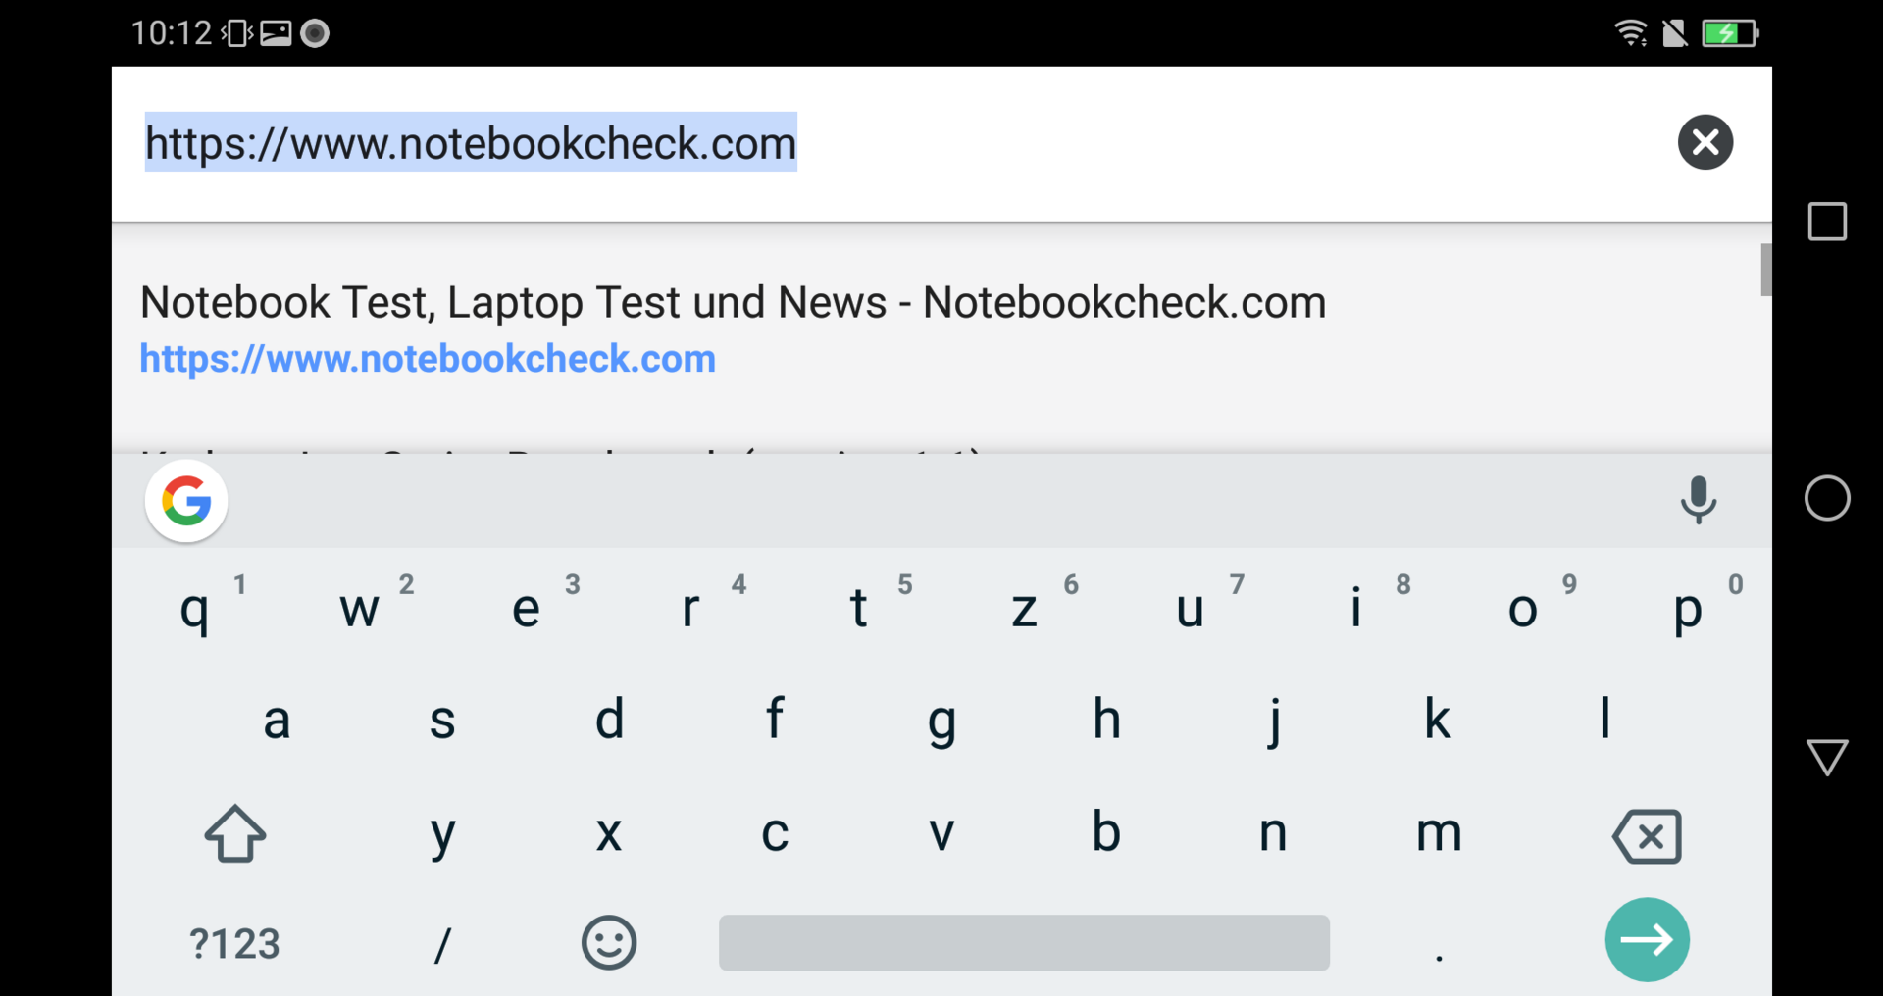Tap the Google G search icon
This screenshot has width=1883, height=996.
click(x=186, y=501)
